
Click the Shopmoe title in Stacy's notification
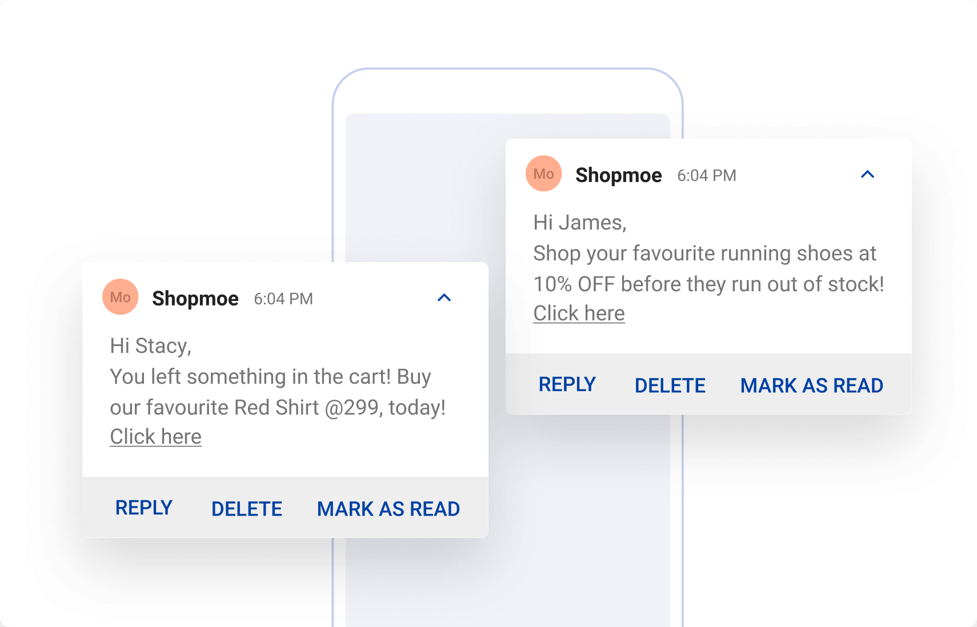[x=195, y=299]
